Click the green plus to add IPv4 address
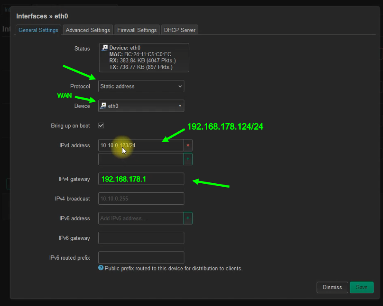 (188, 159)
